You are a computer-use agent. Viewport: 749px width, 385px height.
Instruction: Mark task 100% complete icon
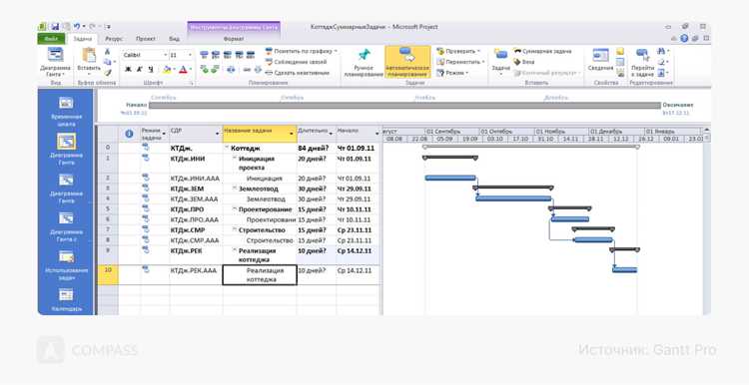tap(250, 55)
